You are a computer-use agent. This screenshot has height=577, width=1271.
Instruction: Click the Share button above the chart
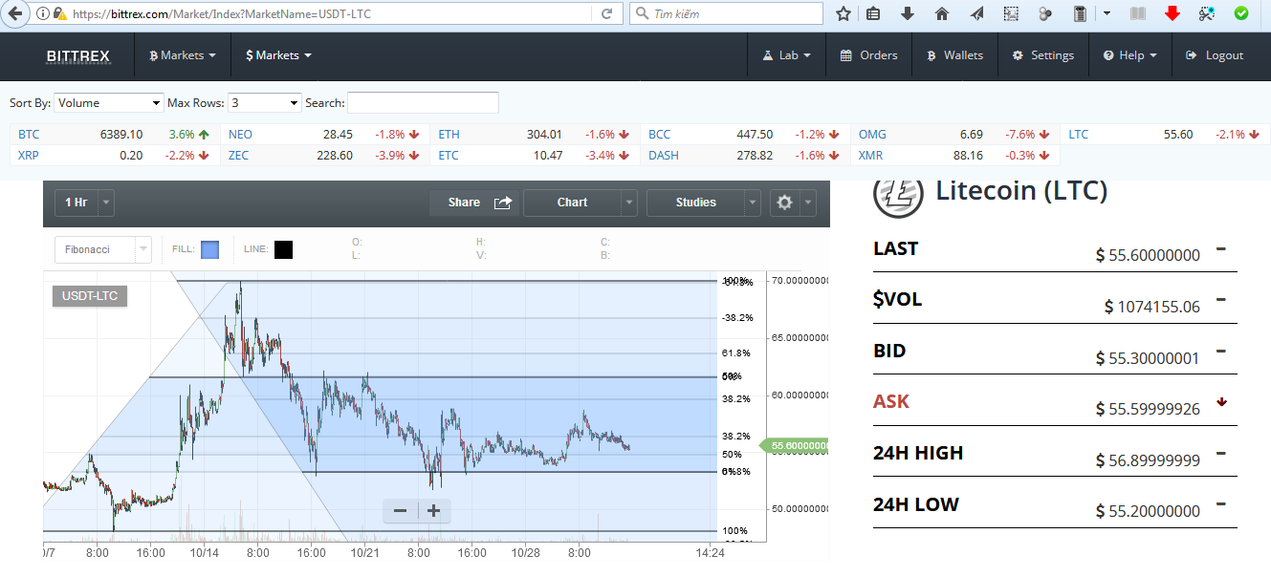point(473,203)
